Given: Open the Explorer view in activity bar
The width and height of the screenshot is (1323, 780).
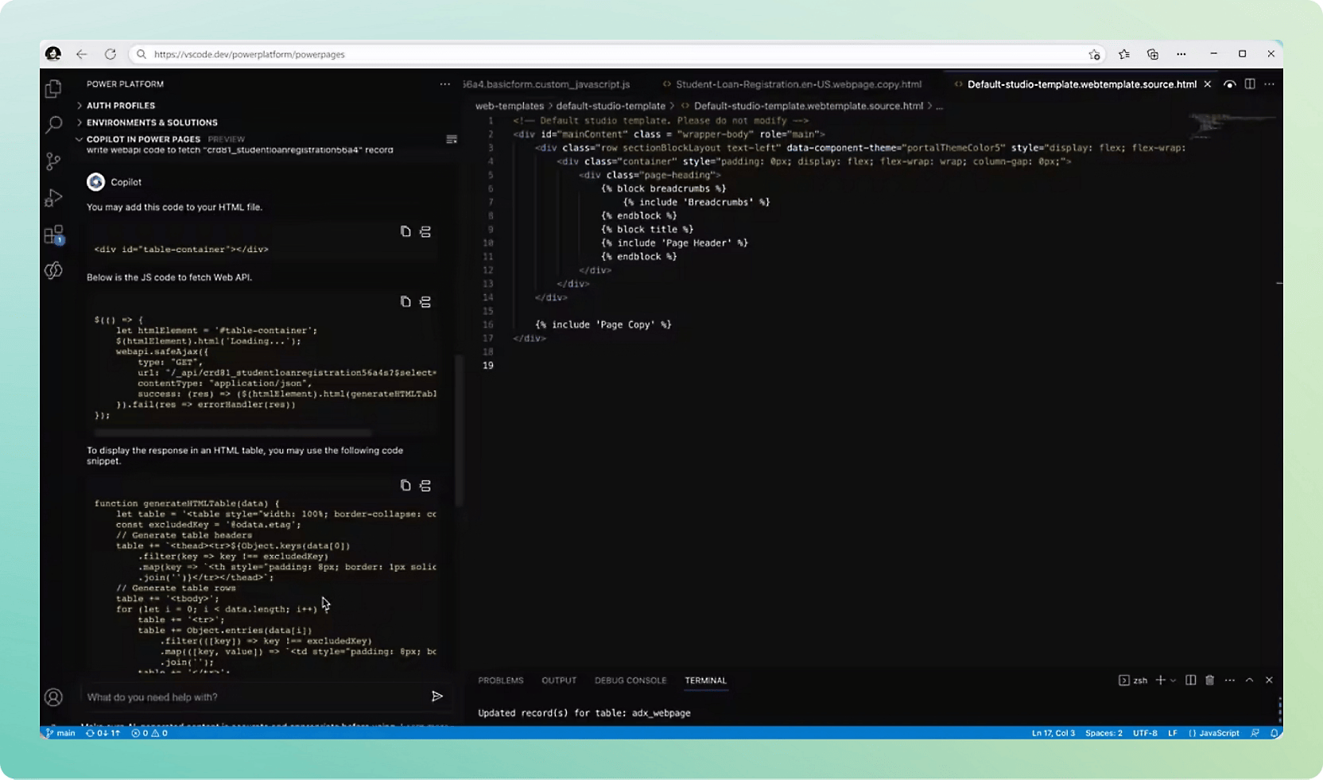Looking at the screenshot, I should point(53,88).
